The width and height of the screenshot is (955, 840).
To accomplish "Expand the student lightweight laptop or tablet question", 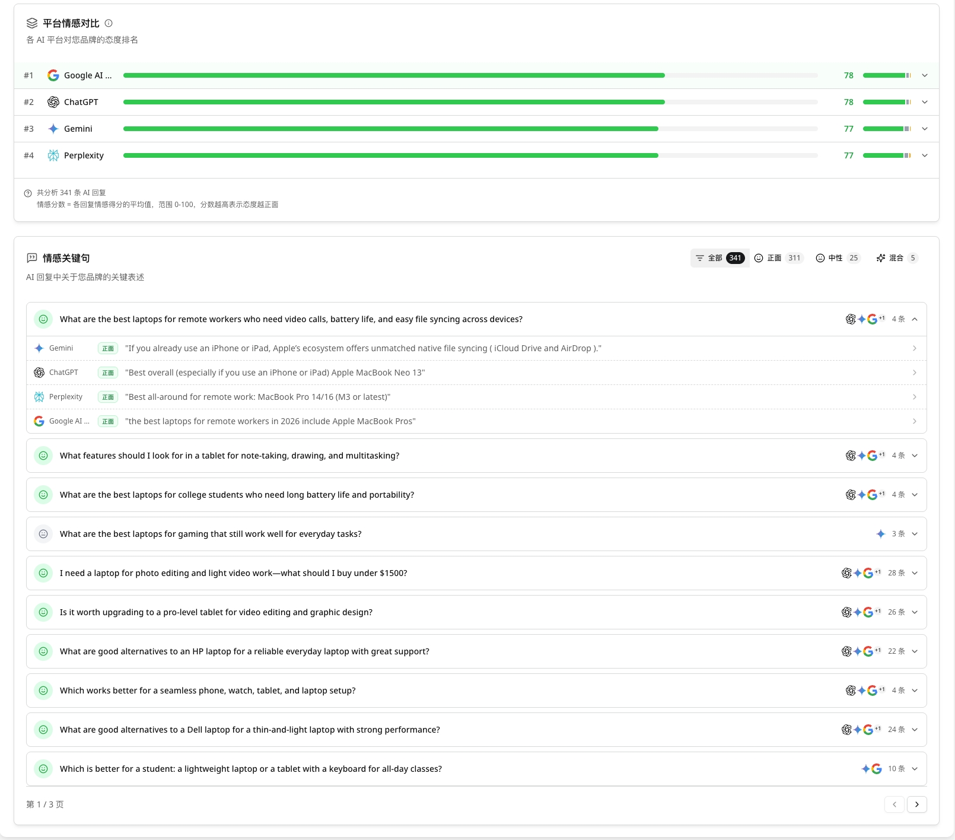I will pos(915,769).
